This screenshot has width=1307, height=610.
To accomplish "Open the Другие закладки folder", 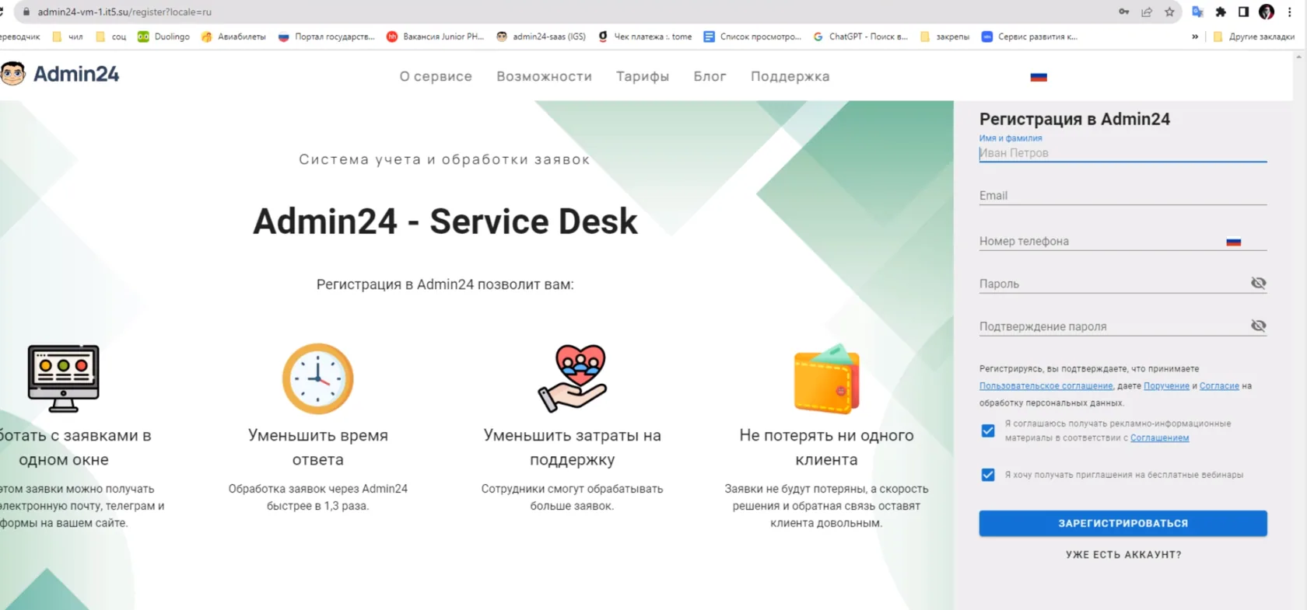I will coord(1253,37).
